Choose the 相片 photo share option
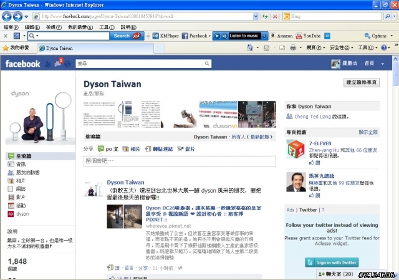Viewport: 399px width, 280px height. (132, 149)
